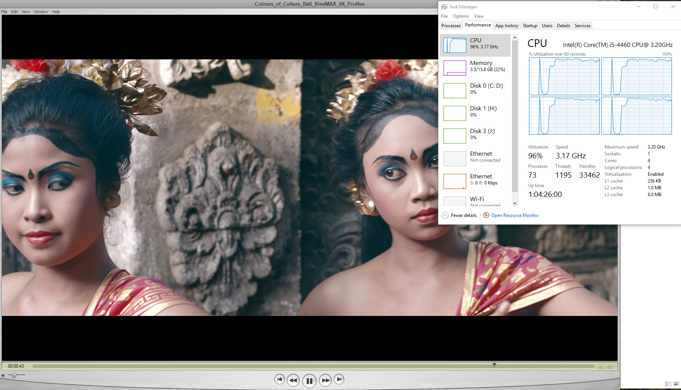Open Task Manager File menu
Image resolution: width=681 pixels, height=390 pixels.
(x=444, y=16)
